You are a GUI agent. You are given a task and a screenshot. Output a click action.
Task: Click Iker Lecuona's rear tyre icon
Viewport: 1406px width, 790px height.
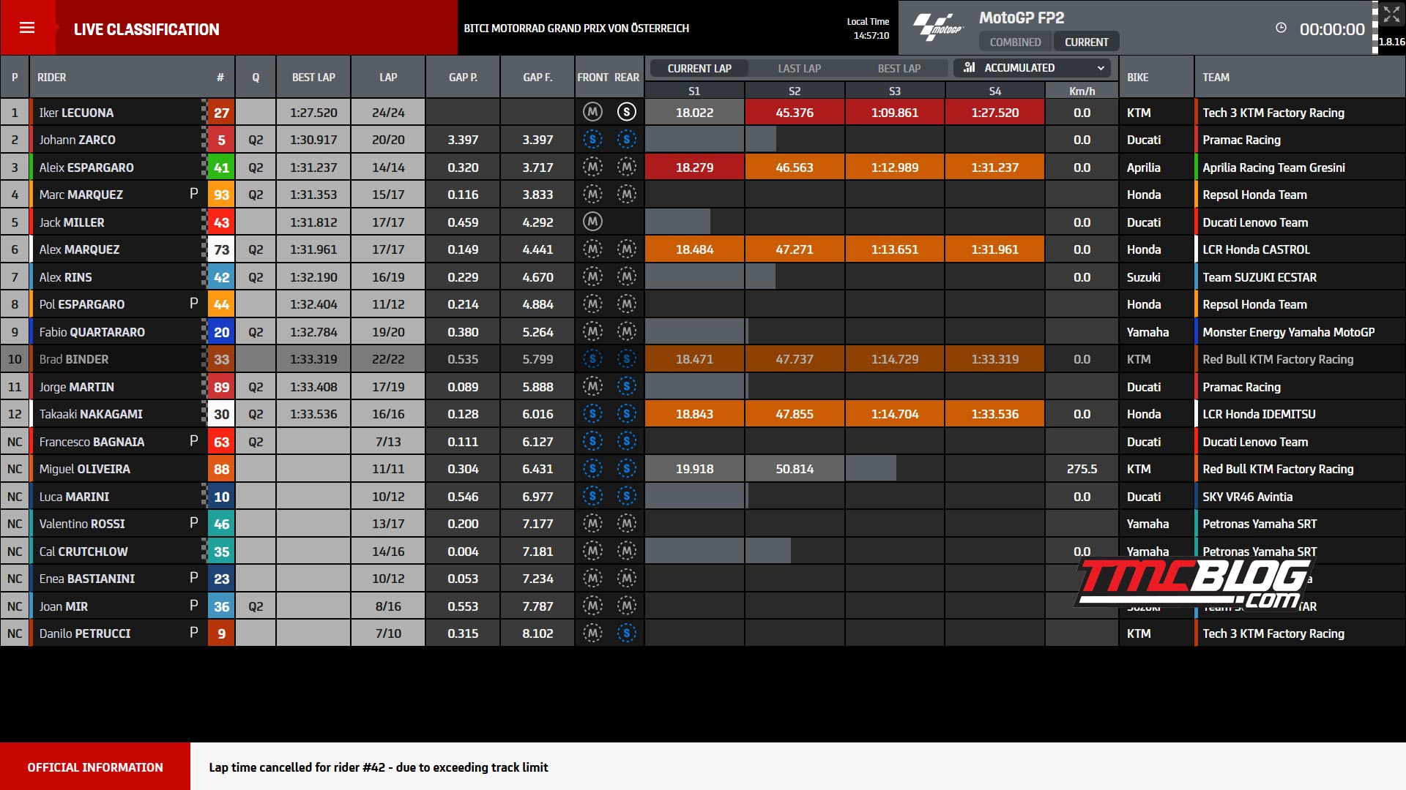626,112
